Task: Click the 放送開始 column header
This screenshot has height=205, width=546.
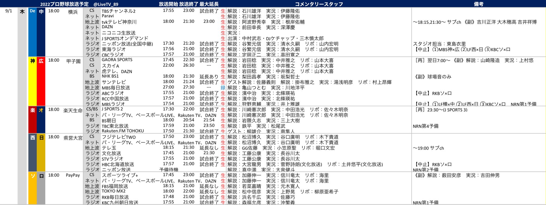Action: (x=168, y=4)
